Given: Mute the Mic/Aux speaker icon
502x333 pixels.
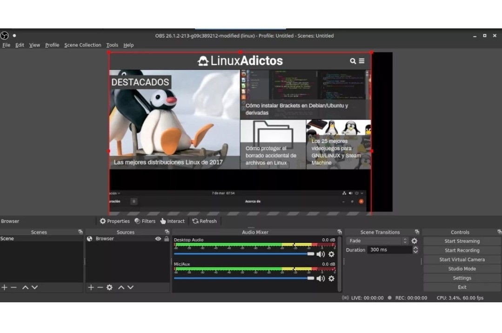Looking at the screenshot, I should (321, 278).
